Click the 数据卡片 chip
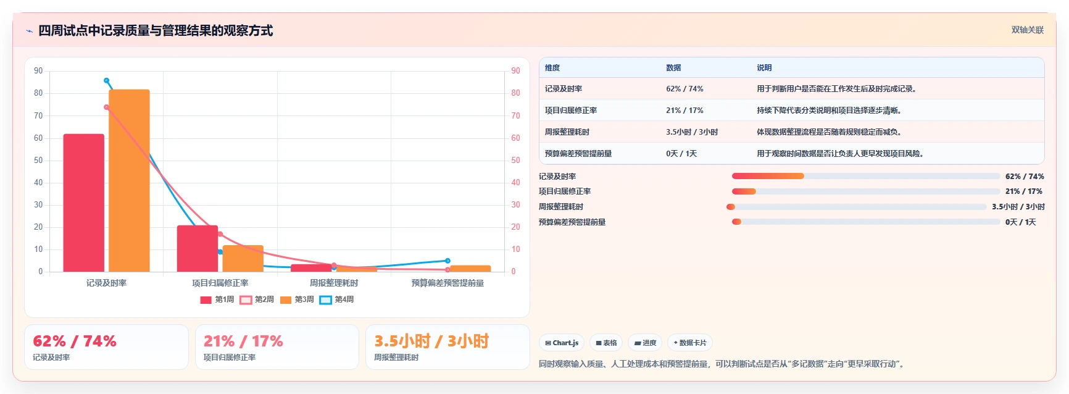Image resolution: width=1069 pixels, height=394 pixels. (x=690, y=343)
